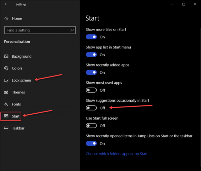The image size is (201, 171).
Task: Click the Colors palette icon
Action: pos(6,68)
